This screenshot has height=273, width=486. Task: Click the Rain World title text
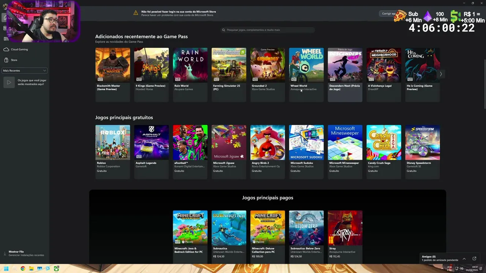[181, 86]
